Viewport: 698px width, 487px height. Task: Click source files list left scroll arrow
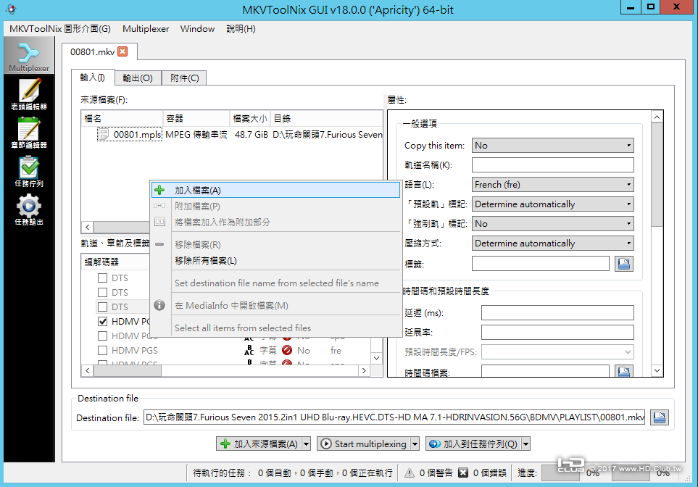[x=87, y=227]
